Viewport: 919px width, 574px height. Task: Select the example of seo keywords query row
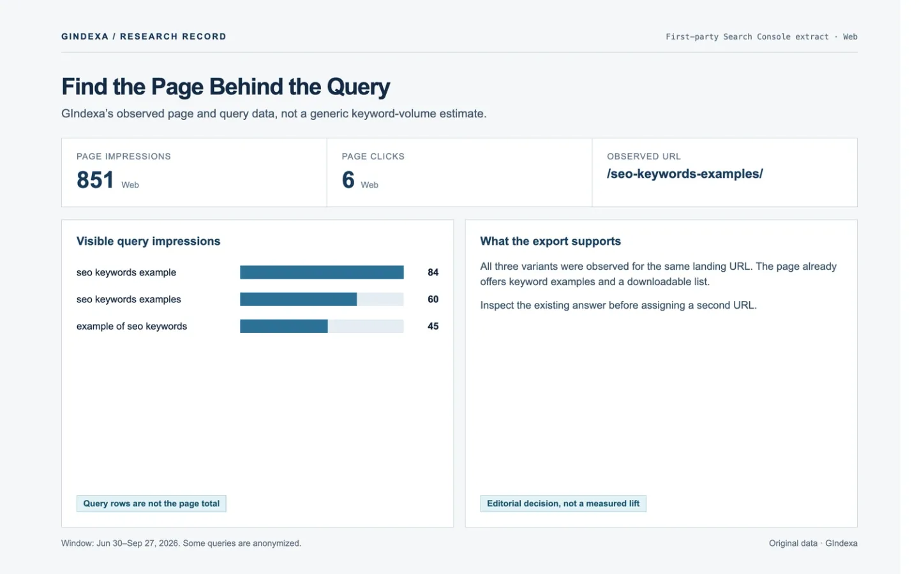point(257,326)
